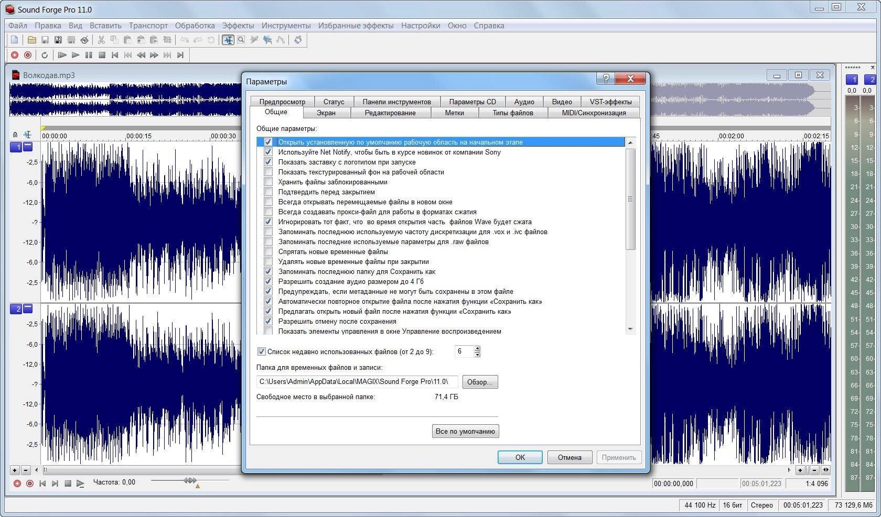Click the Open folder toolbar icon
This screenshot has height=517, width=881.
(32, 40)
